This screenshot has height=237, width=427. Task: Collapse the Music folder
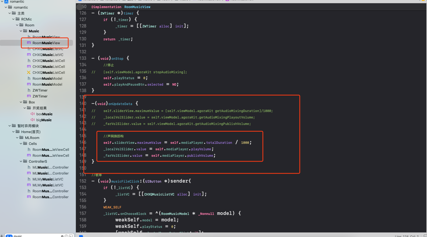tap(21, 31)
